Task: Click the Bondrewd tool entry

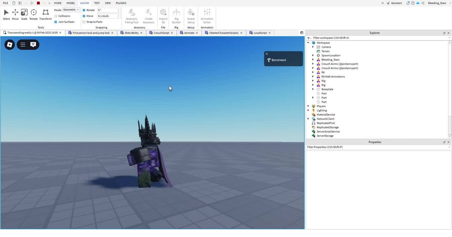Action: [283, 60]
